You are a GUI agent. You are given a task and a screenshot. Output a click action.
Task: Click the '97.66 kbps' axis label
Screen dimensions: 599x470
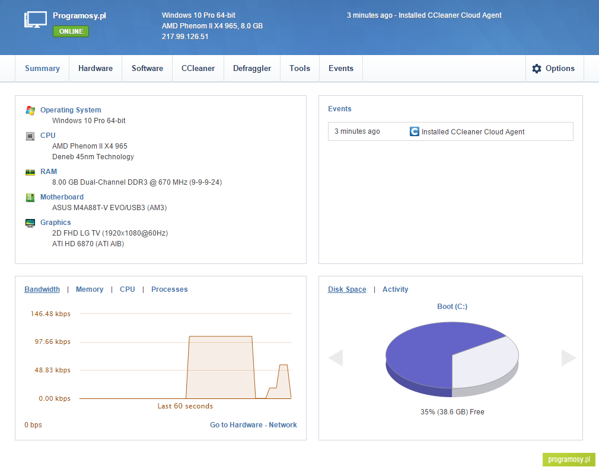(x=52, y=342)
